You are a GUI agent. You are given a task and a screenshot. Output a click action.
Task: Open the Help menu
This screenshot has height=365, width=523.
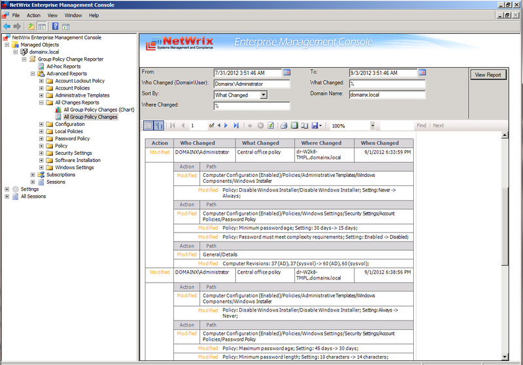tap(93, 15)
